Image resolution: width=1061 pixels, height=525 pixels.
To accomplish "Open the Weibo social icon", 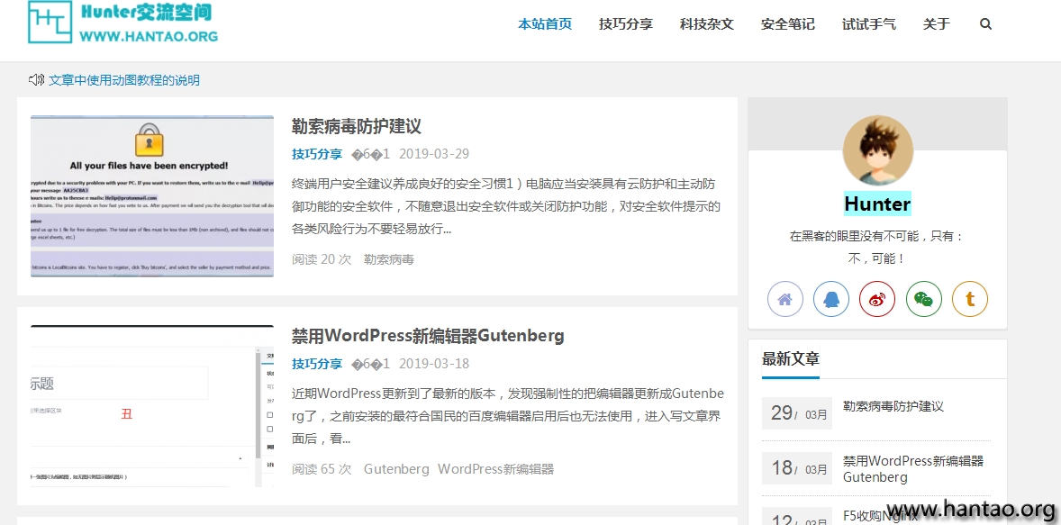I will point(877,299).
